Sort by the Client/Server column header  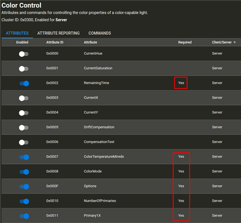222,42
